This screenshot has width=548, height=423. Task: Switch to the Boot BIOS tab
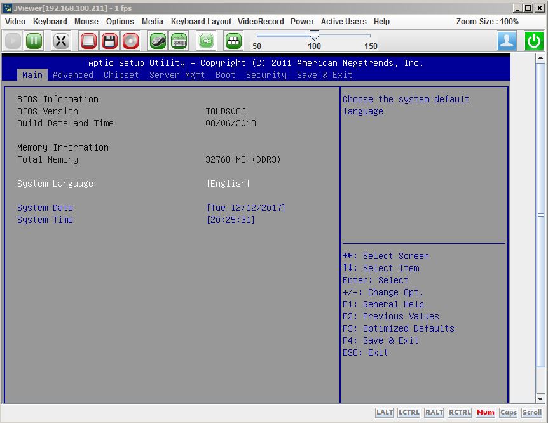[225, 75]
